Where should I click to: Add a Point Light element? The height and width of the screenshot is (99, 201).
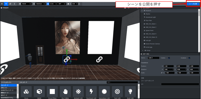(130, 92)
